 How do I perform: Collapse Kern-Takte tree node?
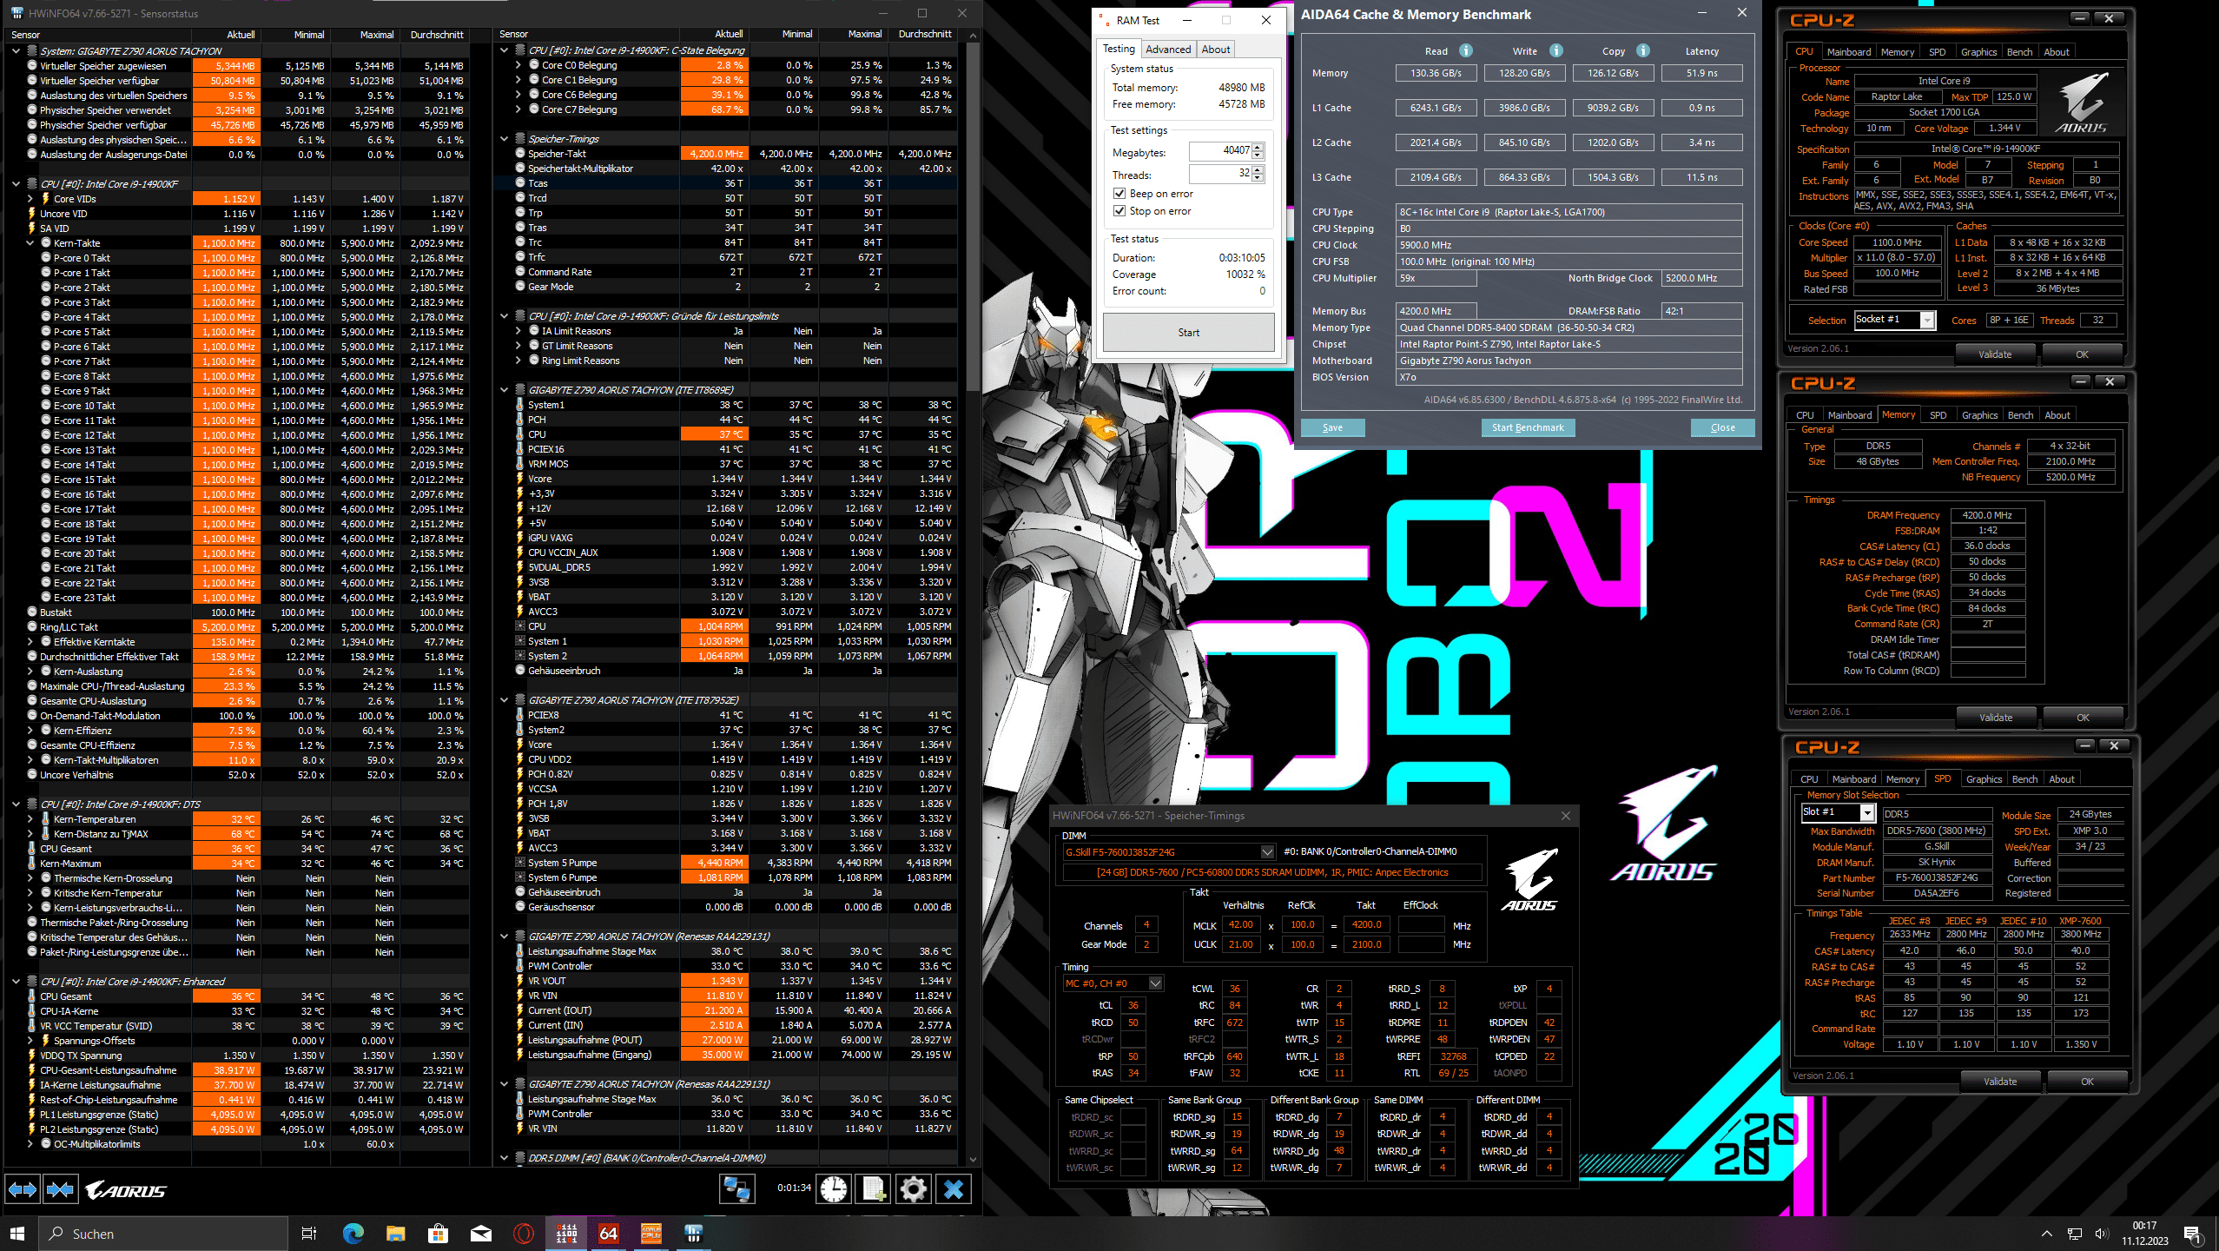pos(30,243)
